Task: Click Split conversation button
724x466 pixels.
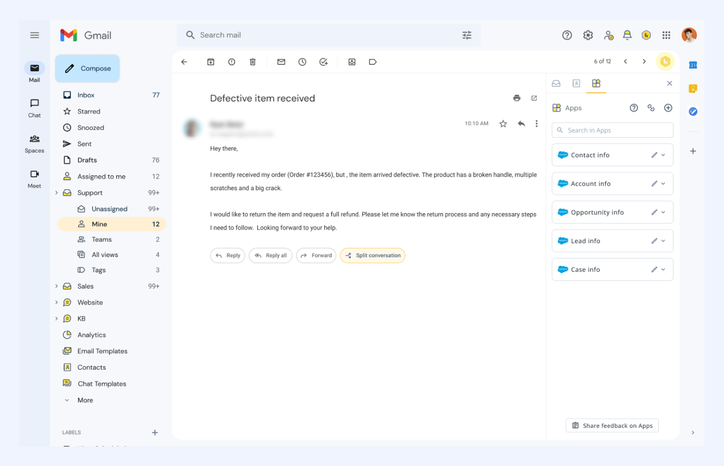Action: (x=373, y=255)
